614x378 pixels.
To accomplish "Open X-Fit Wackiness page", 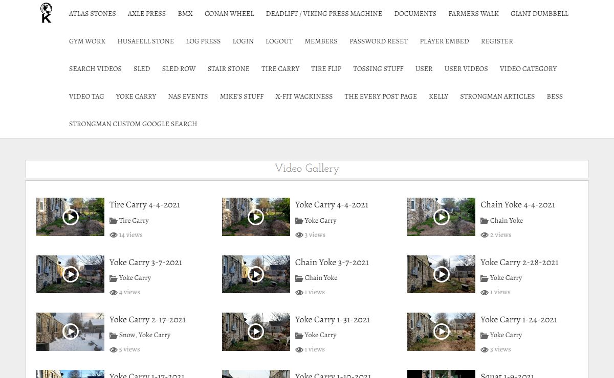I will click(x=304, y=97).
